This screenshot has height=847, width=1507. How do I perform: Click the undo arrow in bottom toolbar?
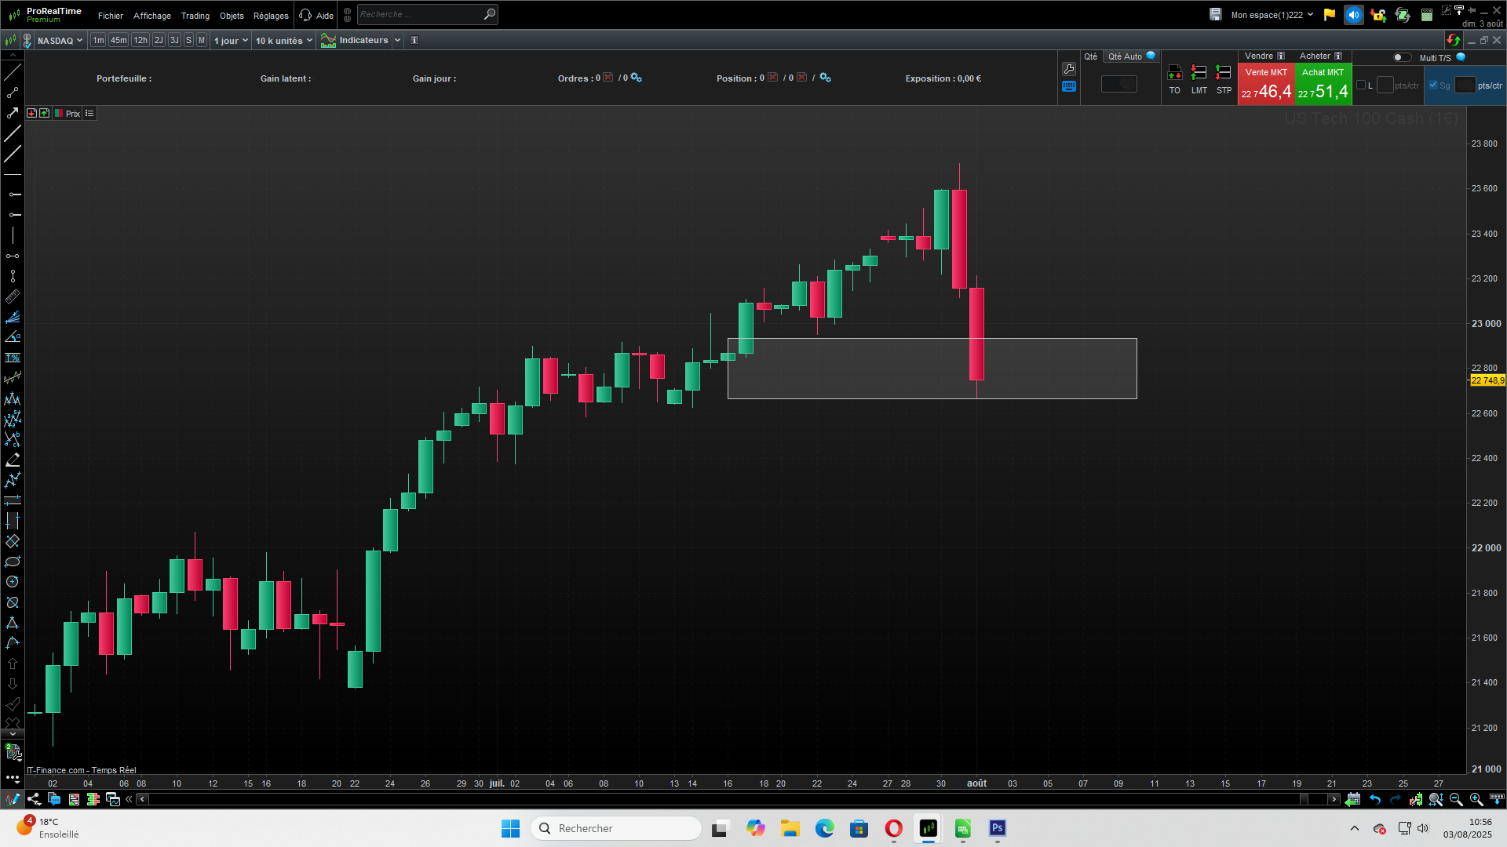coord(1375,799)
